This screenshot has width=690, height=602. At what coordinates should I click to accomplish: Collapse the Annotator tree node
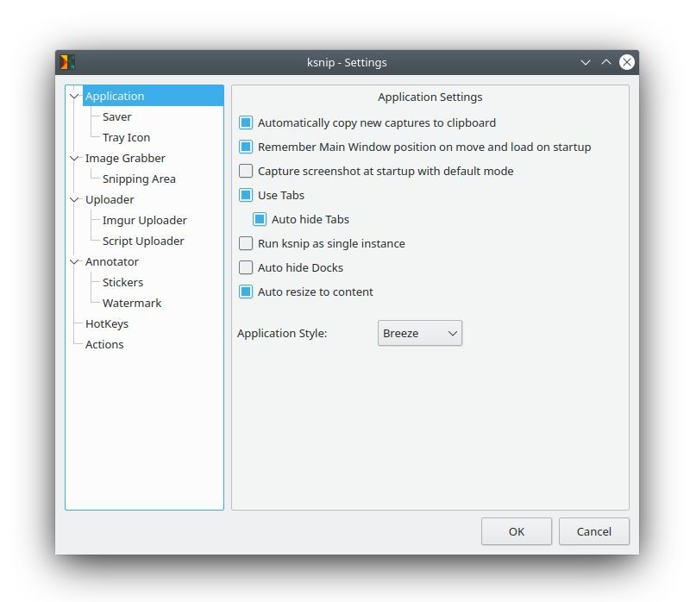click(x=74, y=261)
